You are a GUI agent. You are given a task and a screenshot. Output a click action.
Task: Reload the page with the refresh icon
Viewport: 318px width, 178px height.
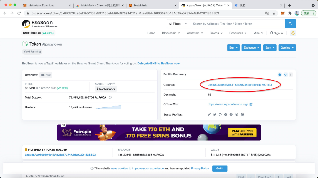[x=19, y=13]
